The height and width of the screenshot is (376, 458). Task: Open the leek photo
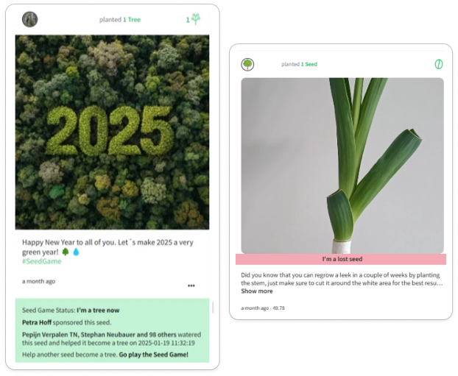[x=342, y=166]
